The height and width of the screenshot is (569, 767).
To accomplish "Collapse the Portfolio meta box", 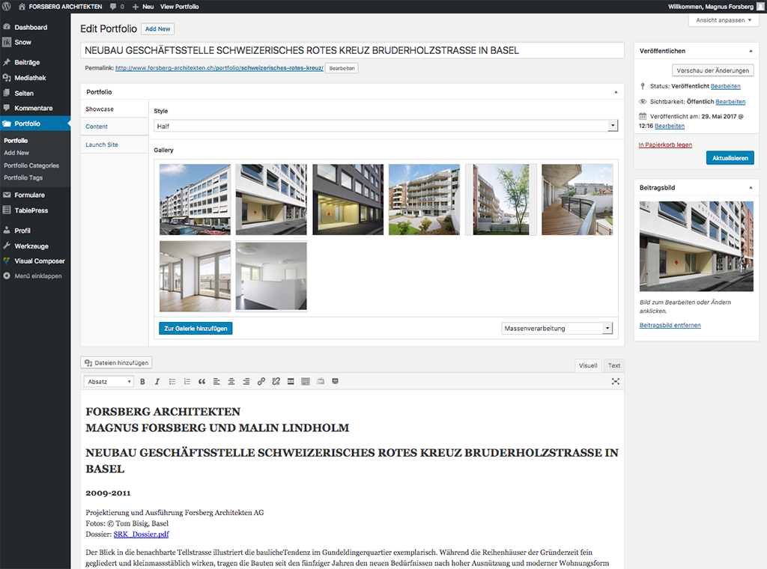I will (x=616, y=92).
